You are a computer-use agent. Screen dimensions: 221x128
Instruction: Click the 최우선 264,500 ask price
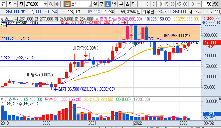coord(163,12)
